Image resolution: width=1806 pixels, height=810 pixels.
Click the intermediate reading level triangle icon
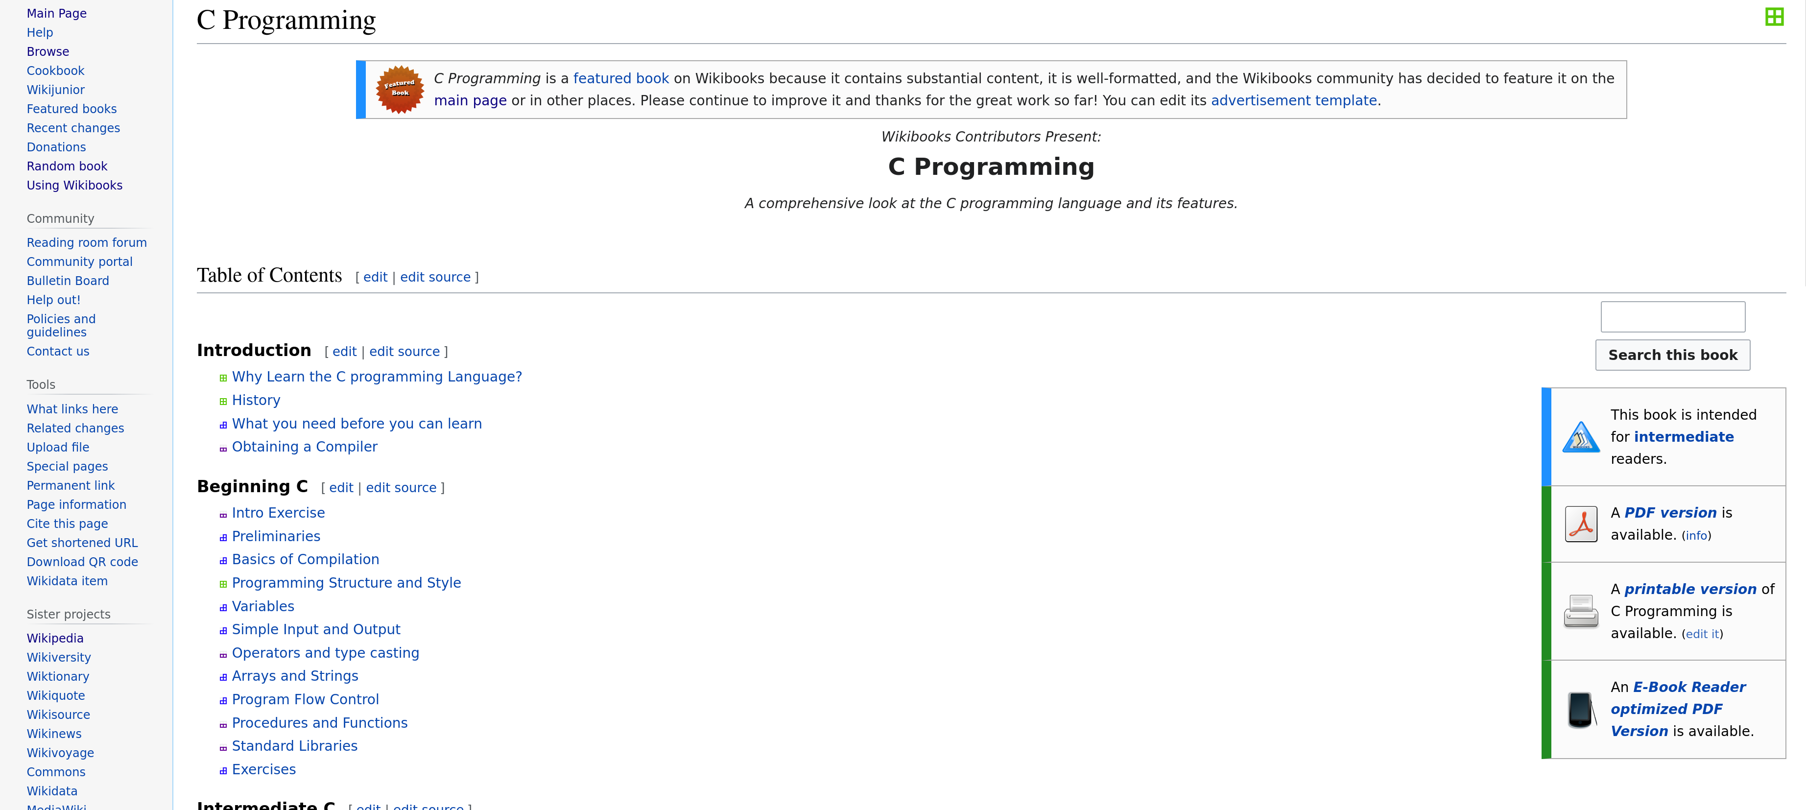1580,437
